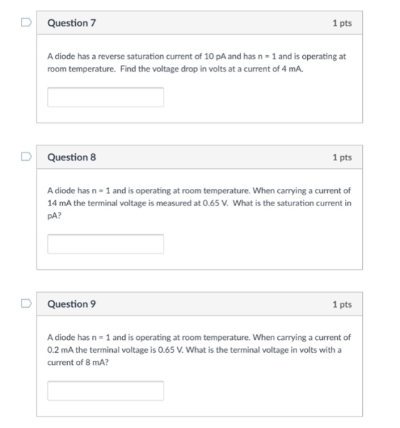The width and height of the screenshot is (400, 428).
Task: Click "current of 8 mA?" line in Question 9
Action: [78, 363]
